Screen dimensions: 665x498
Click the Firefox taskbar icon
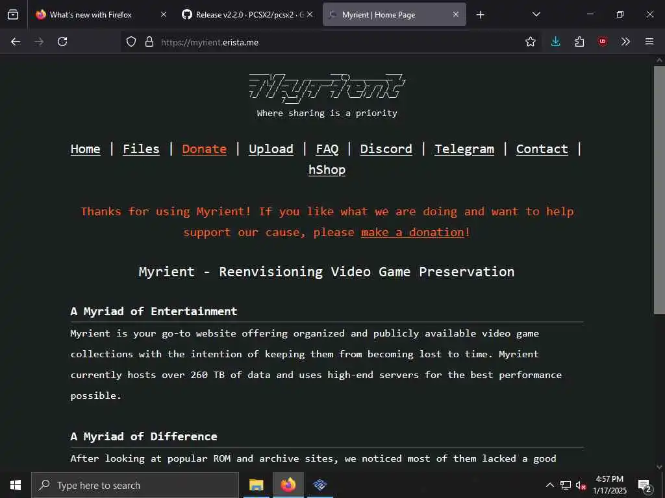(288, 485)
